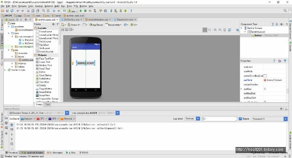This screenshot has width=292, height=158.
Task: Click the logcat Down the stack trace arrow
Action: (x=12, y=139)
